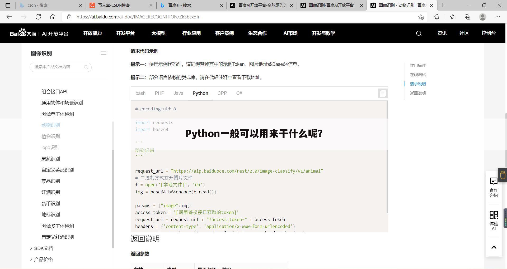Copy code using the clipboard icon
This screenshot has height=269, width=507.
(x=383, y=94)
